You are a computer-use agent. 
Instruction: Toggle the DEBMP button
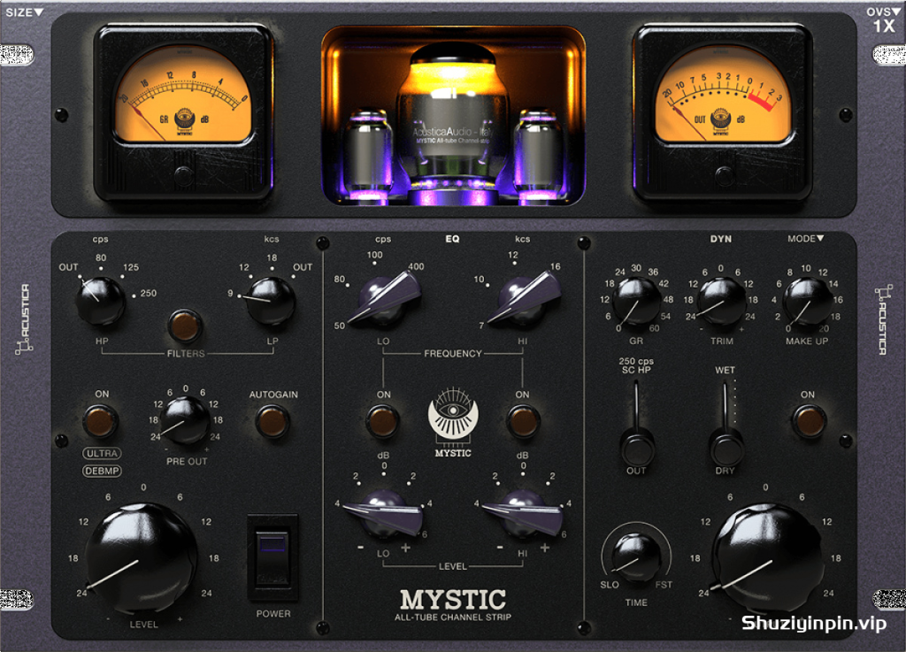(103, 472)
